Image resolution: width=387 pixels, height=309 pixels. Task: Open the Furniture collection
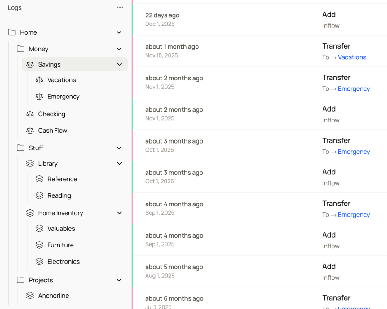coord(61,245)
